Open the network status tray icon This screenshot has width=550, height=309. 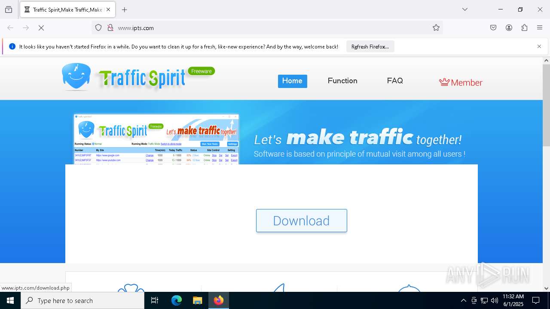point(484,300)
